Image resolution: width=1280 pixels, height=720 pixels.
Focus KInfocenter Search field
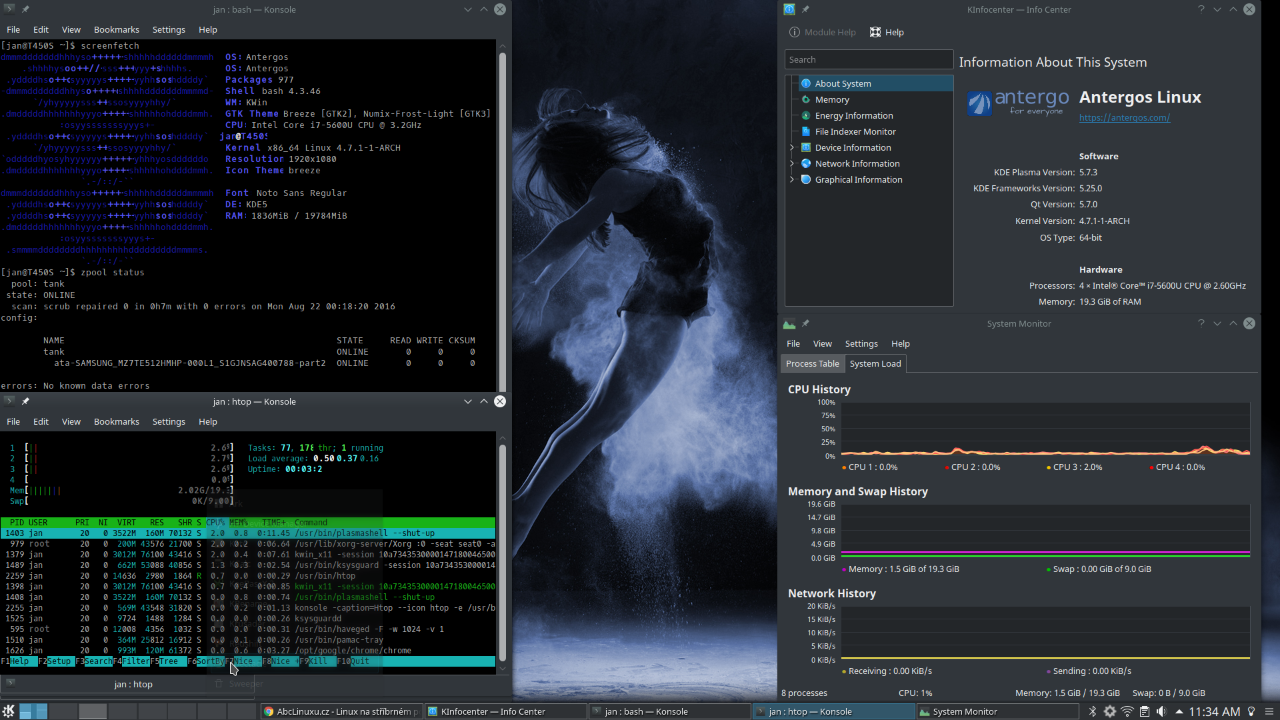869,59
